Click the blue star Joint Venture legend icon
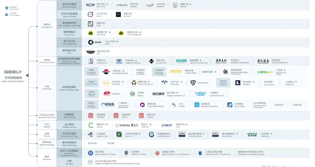This screenshot has height=167, width=315. [x=7, y=8]
